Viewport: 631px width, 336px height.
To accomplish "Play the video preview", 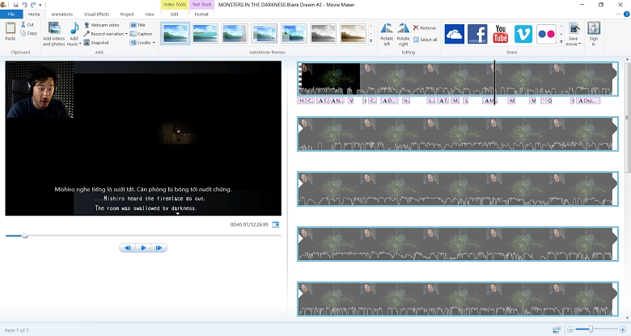I will (x=143, y=248).
